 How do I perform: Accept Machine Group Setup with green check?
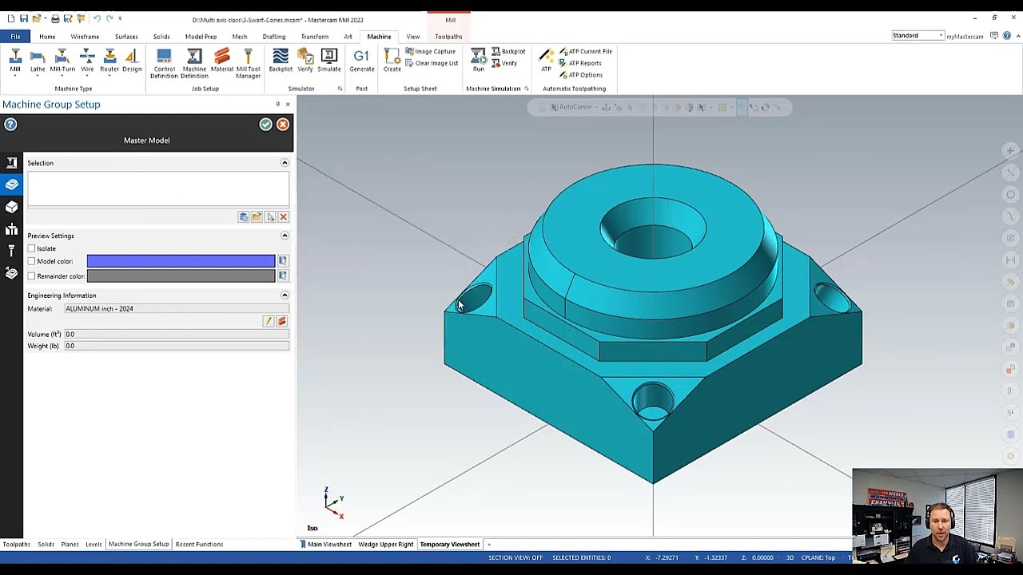coord(265,125)
